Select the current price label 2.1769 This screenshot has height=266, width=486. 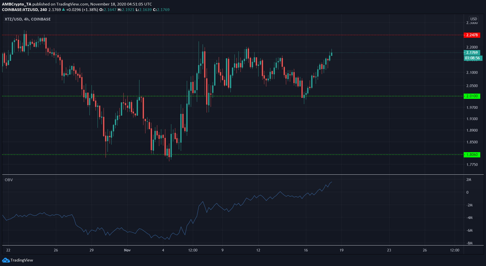click(x=472, y=53)
